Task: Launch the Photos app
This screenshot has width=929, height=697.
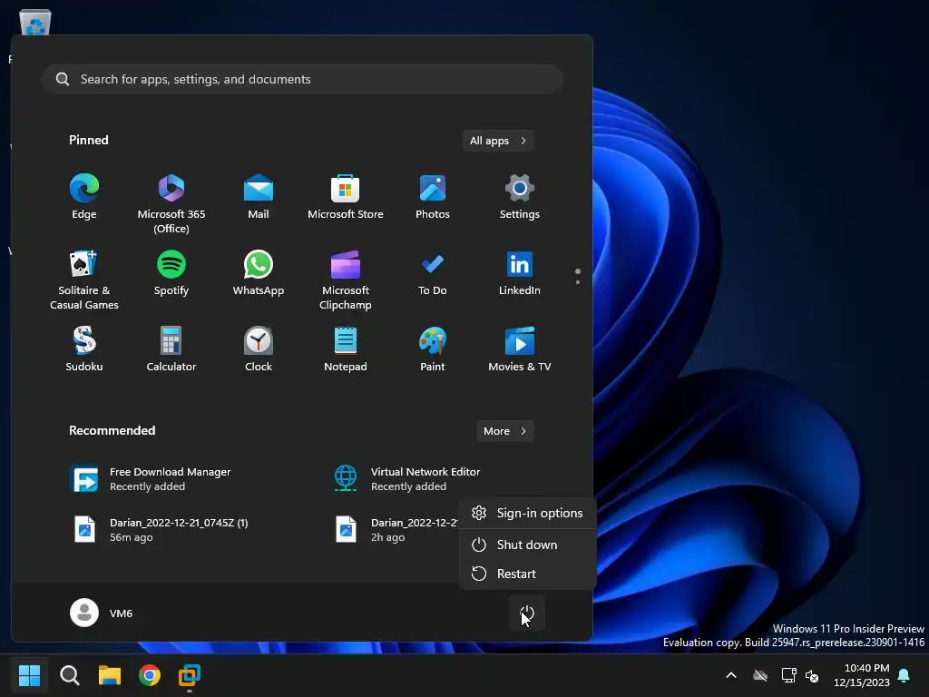Action: [x=433, y=197]
